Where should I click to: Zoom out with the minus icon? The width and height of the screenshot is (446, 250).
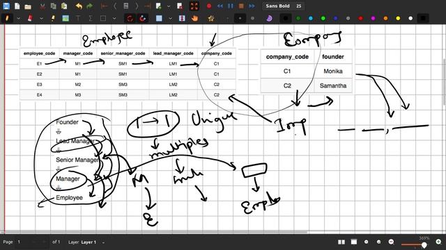[392, 242]
